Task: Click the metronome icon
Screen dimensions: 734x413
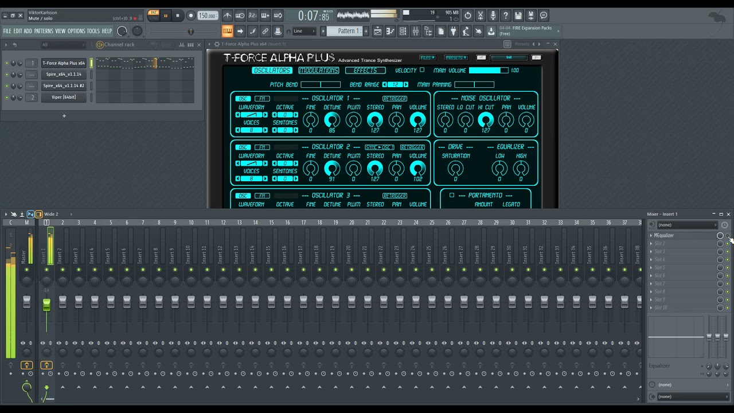Action: 228,15
